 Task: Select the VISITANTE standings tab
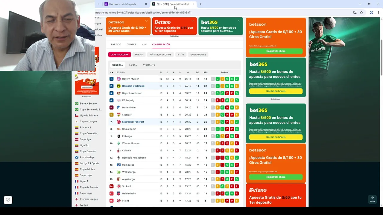149,65
